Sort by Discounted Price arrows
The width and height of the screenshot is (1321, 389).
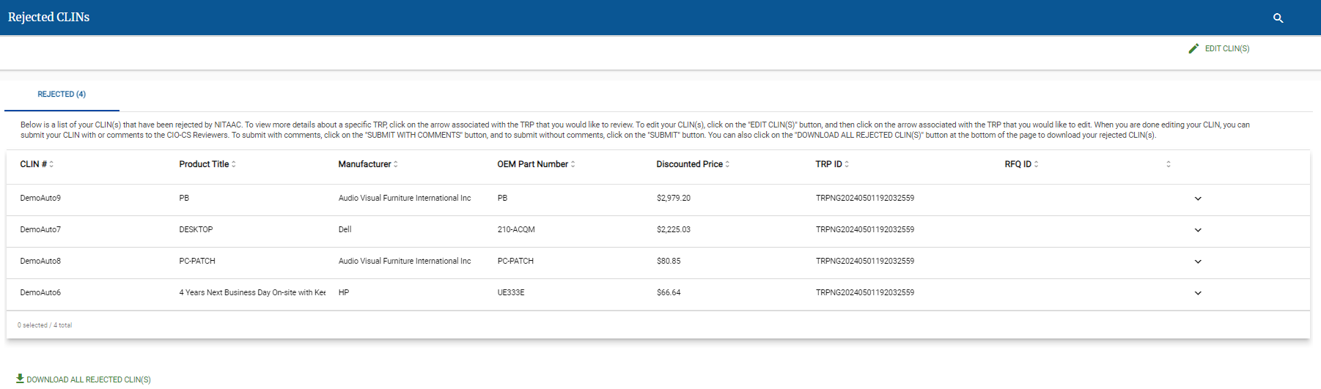pyautogui.click(x=727, y=164)
